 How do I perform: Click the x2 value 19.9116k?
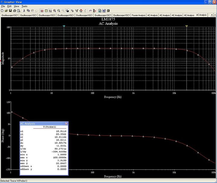(61, 137)
